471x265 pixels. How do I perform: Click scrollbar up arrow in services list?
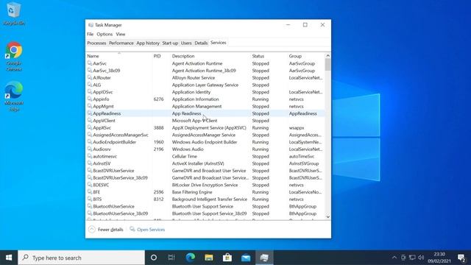[327, 56]
